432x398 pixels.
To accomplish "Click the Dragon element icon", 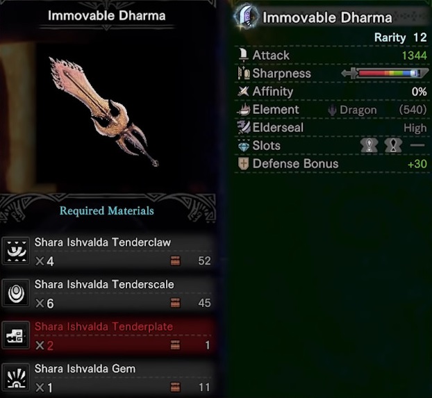I will coord(332,110).
